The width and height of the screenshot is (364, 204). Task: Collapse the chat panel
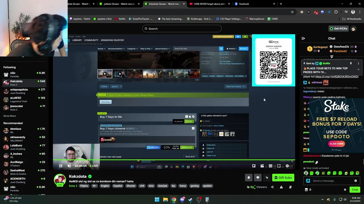(x=303, y=38)
